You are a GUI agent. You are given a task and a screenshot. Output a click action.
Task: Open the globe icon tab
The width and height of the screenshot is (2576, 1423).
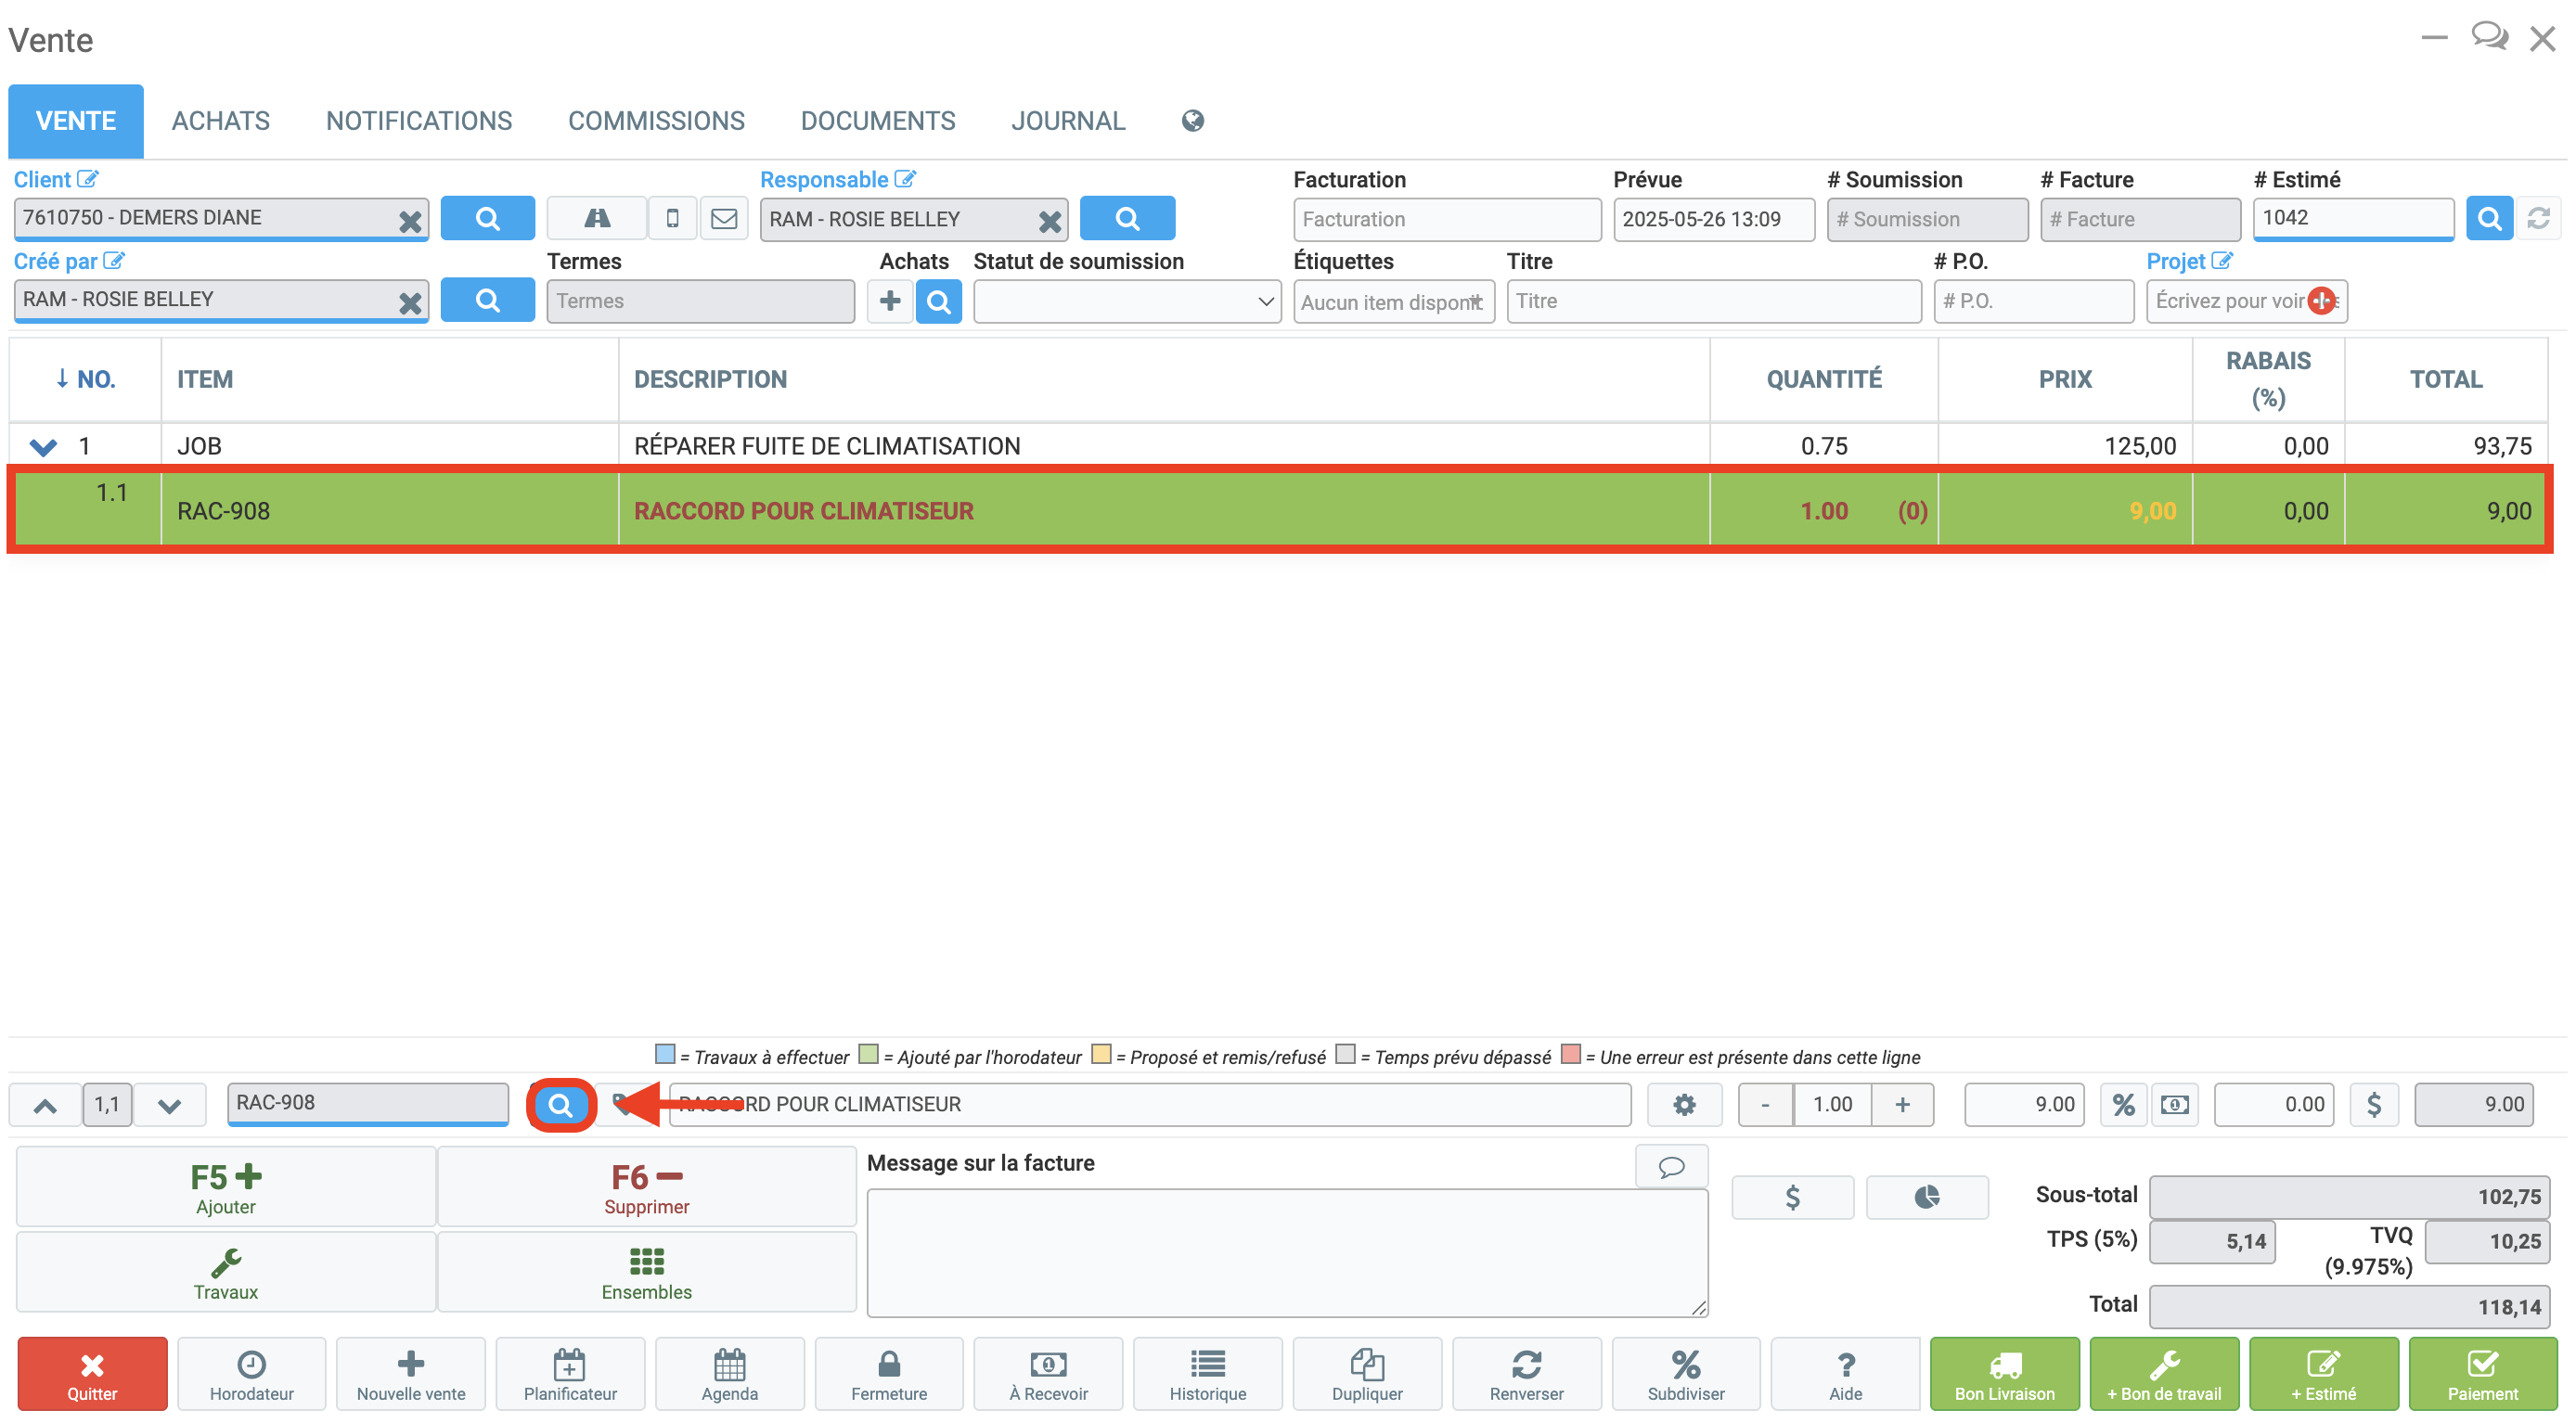click(1192, 121)
